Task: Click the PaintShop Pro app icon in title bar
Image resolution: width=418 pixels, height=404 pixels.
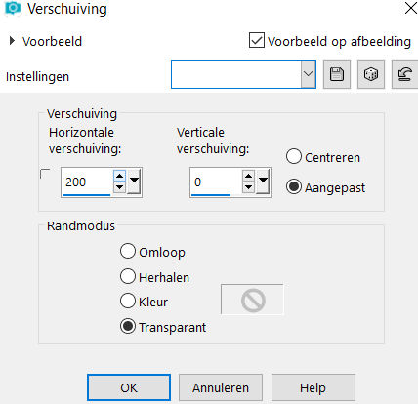Action: pyautogui.click(x=13, y=8)
